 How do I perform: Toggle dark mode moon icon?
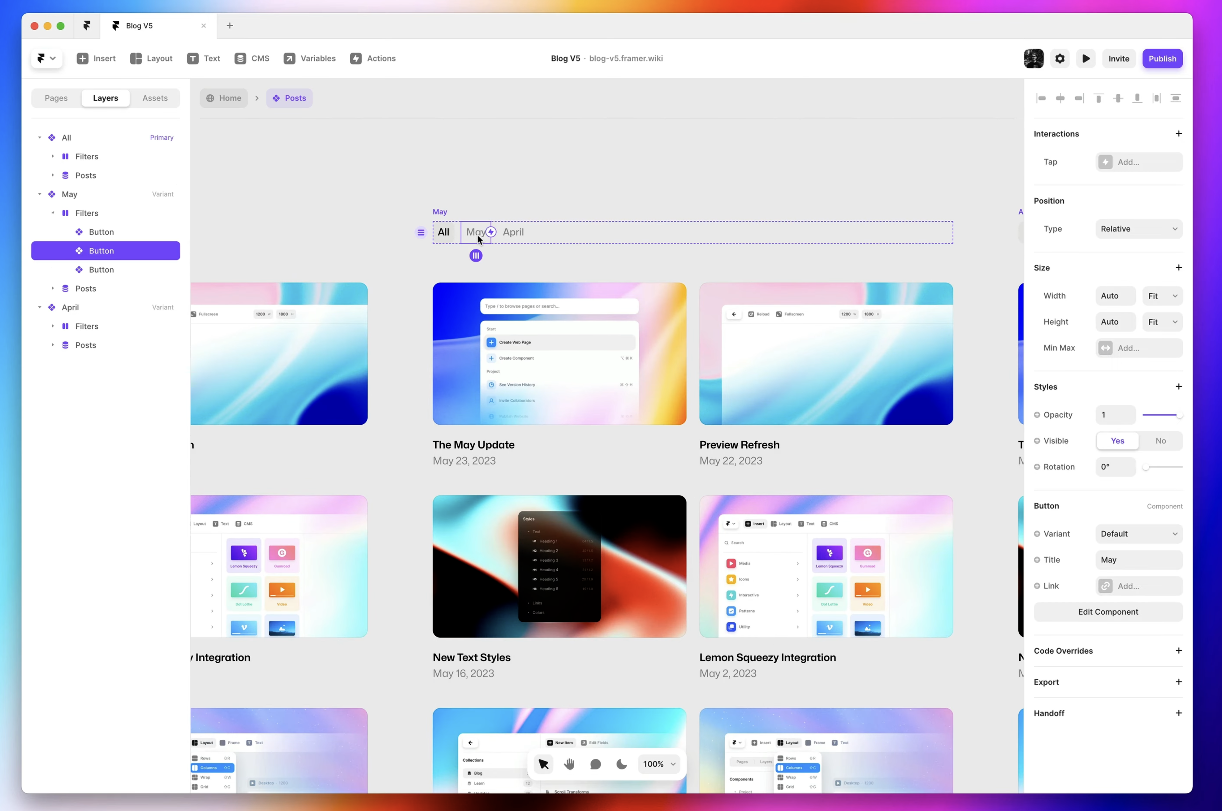click(622, 764)
